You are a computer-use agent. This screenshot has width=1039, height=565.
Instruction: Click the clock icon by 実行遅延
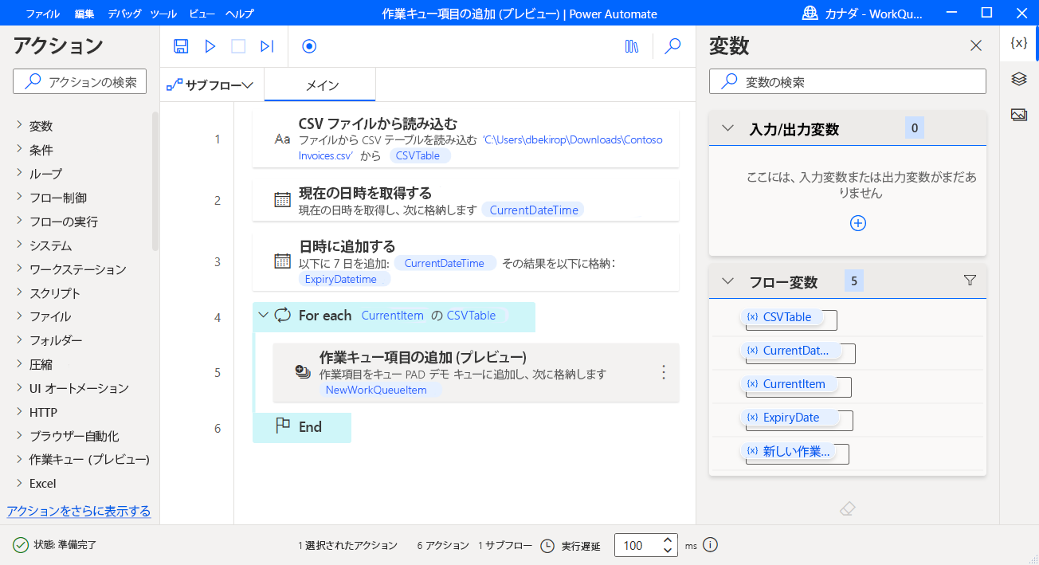pos(547,546)
